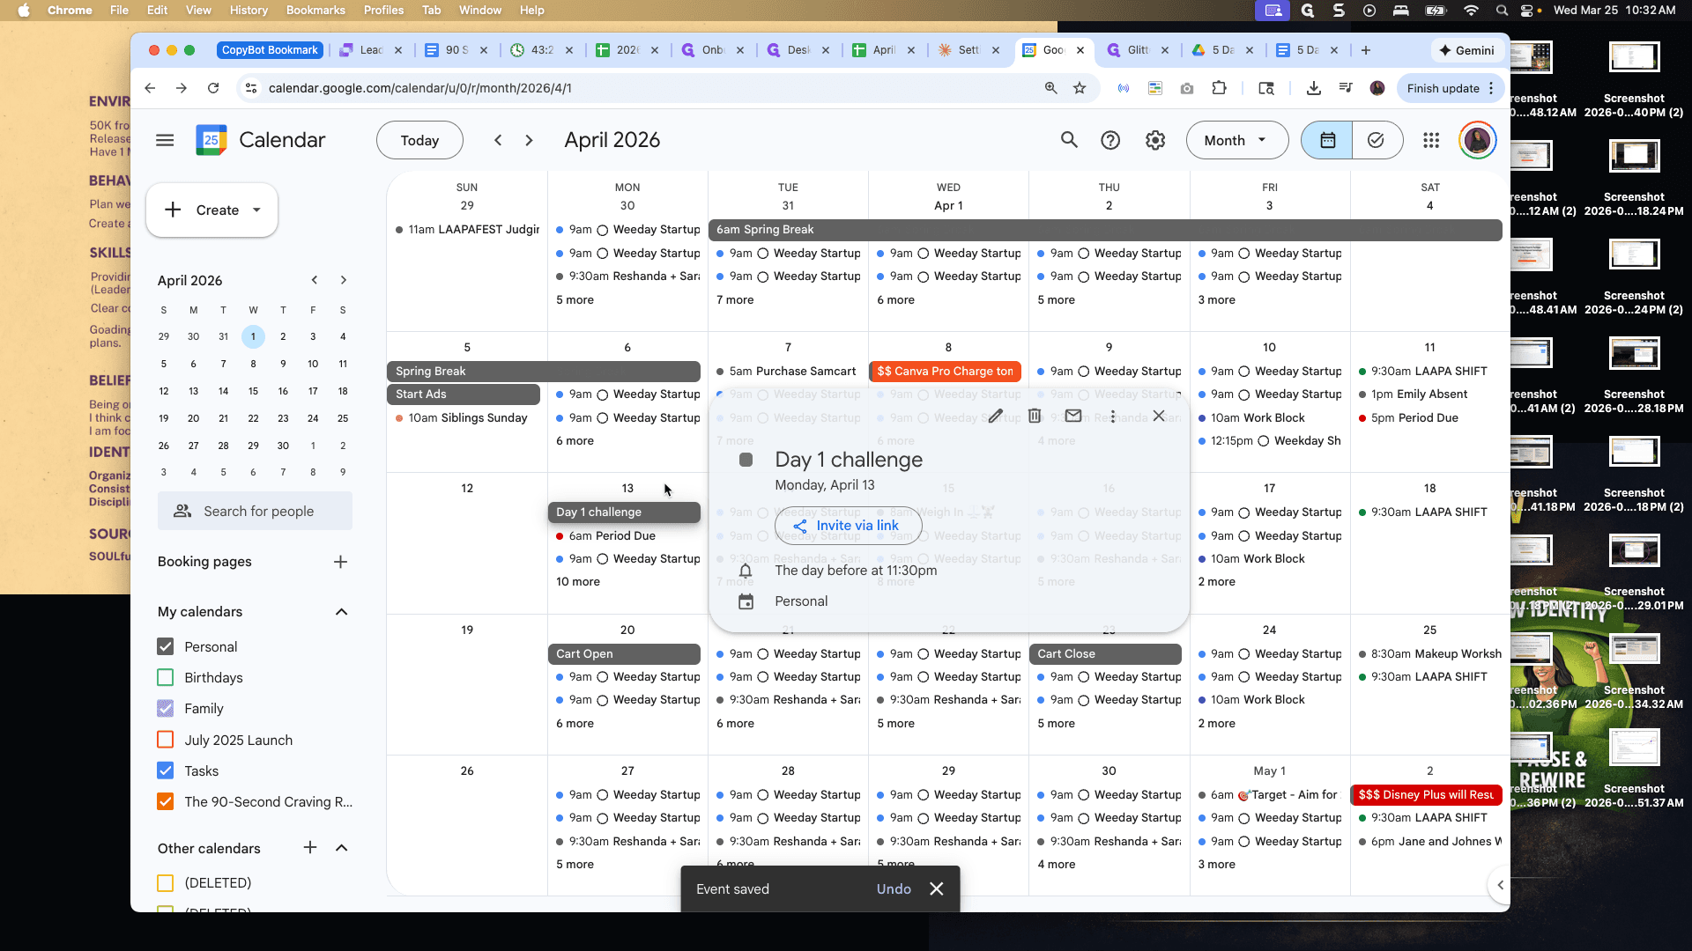Advance mini calendar to next month

tap(344, 280)
